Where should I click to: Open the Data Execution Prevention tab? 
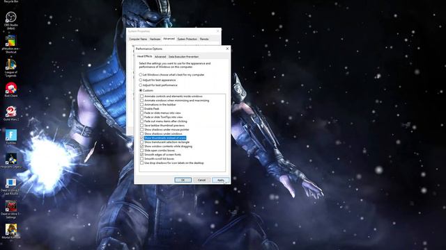coord(183,57)
